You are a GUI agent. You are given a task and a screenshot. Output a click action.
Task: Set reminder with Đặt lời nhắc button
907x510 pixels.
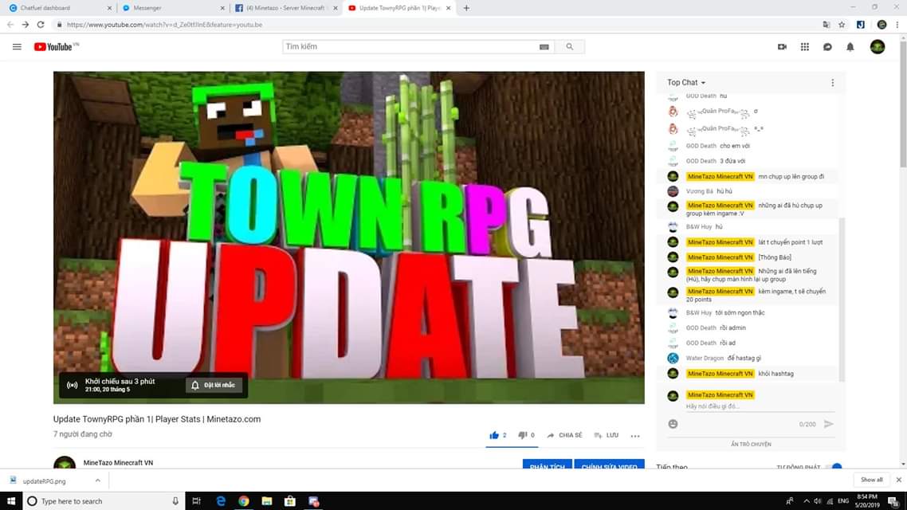[x=214, y=385]
